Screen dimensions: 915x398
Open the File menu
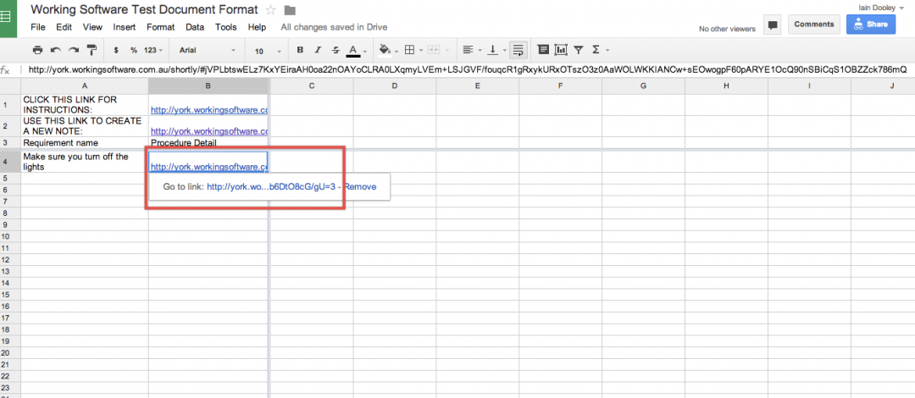38,27
